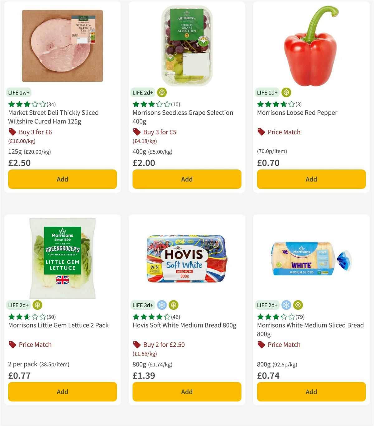Click the snowflake icon on Morrisons White Medium Sliced Bread
Viewport: 374px width, 426px height.
pos(286,305)
